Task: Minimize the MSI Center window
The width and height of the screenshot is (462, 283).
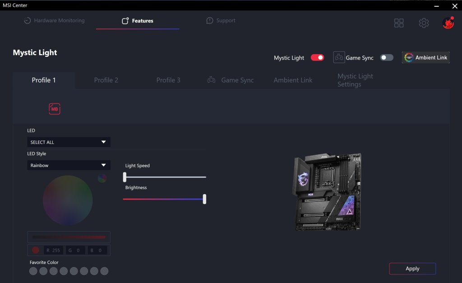Action: click(x=436, y=5)
